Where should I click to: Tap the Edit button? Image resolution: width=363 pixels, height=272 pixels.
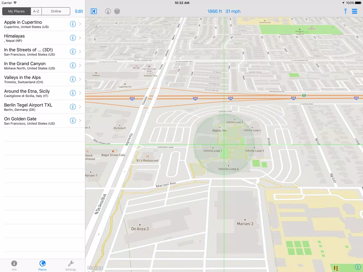79,11
